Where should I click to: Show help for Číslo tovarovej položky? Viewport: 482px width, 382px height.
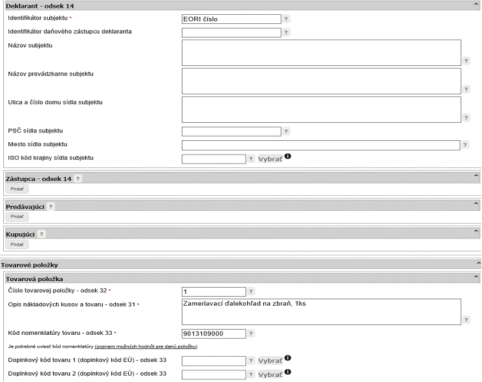pos(251,292)
